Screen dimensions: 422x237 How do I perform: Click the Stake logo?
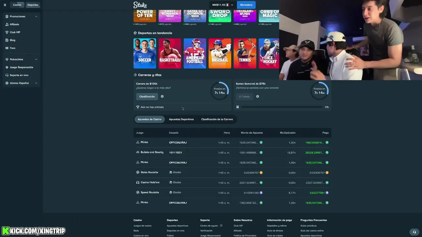tap(140, 5)
